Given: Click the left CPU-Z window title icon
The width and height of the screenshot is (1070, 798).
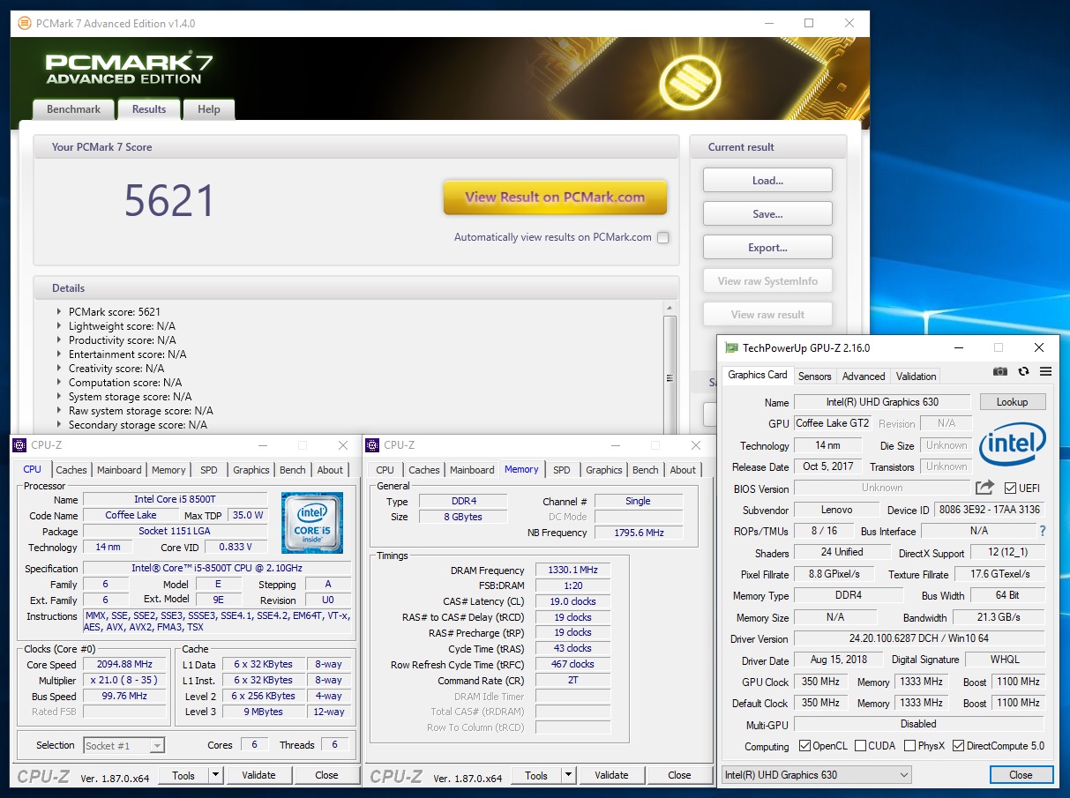Looking at the screenshot, I should pos(20,445).
